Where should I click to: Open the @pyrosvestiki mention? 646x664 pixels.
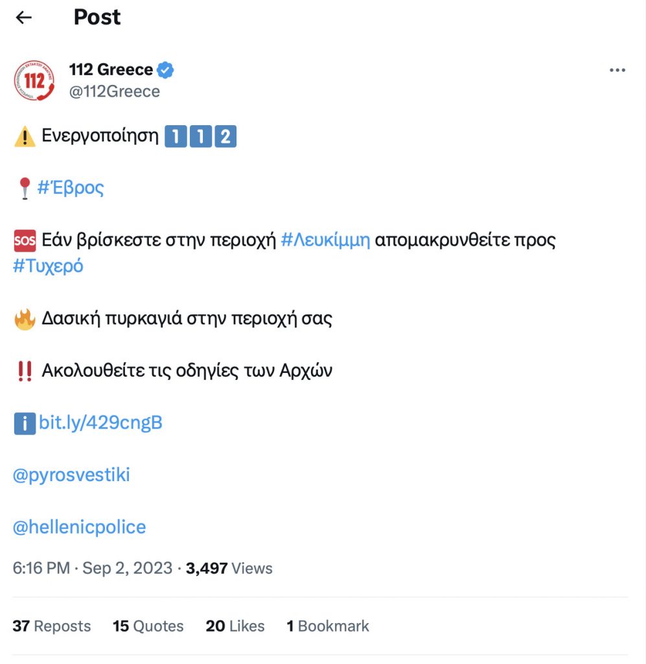coord(71,475)
